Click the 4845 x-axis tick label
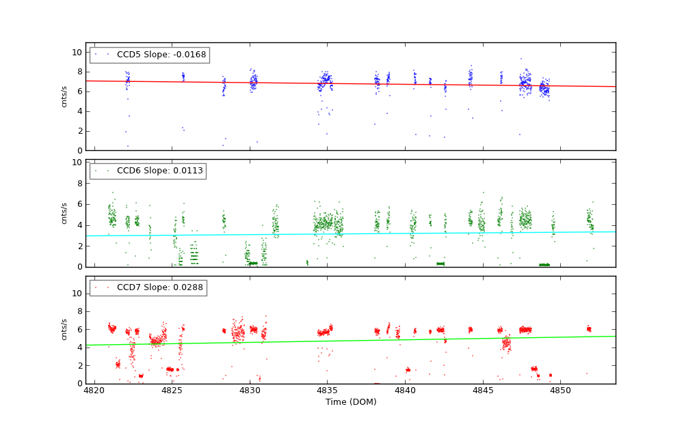 point(483,390)
